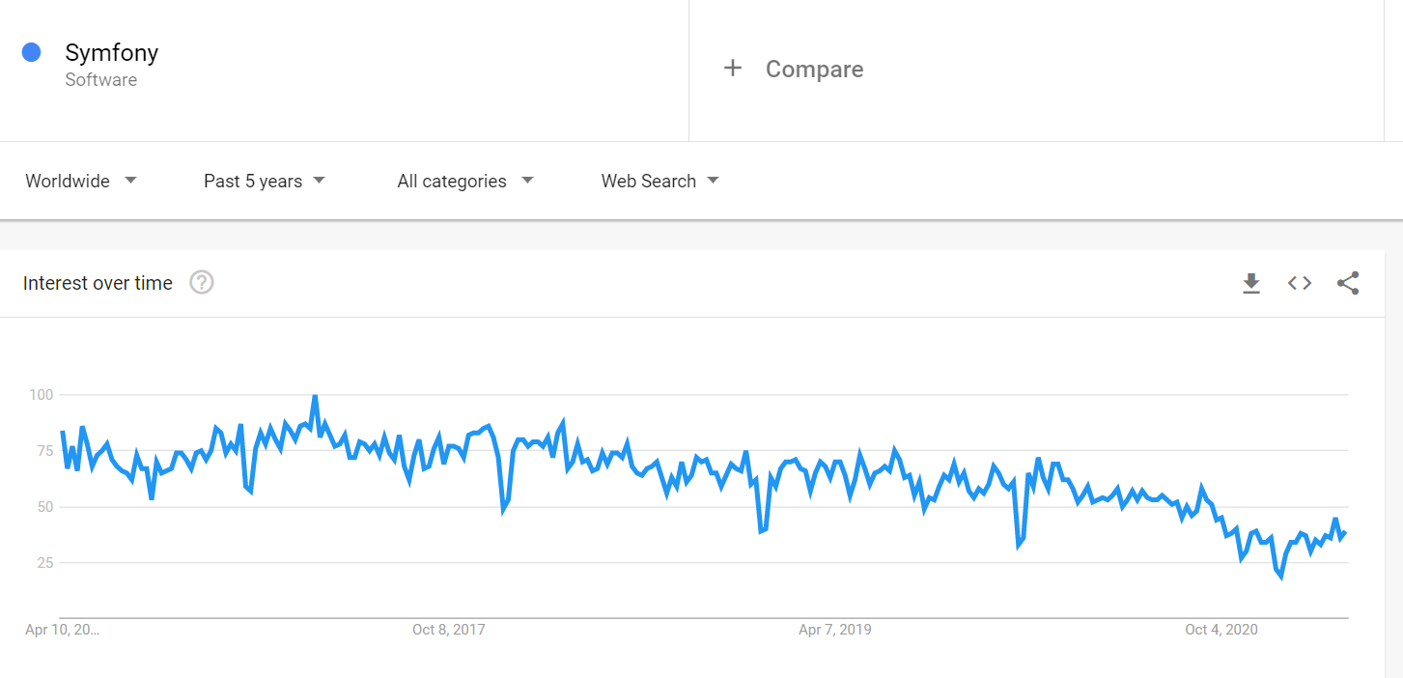Screen dimensions: 1403x678
Task: Click the plus icon to add comparison
Action: point(733,68)
